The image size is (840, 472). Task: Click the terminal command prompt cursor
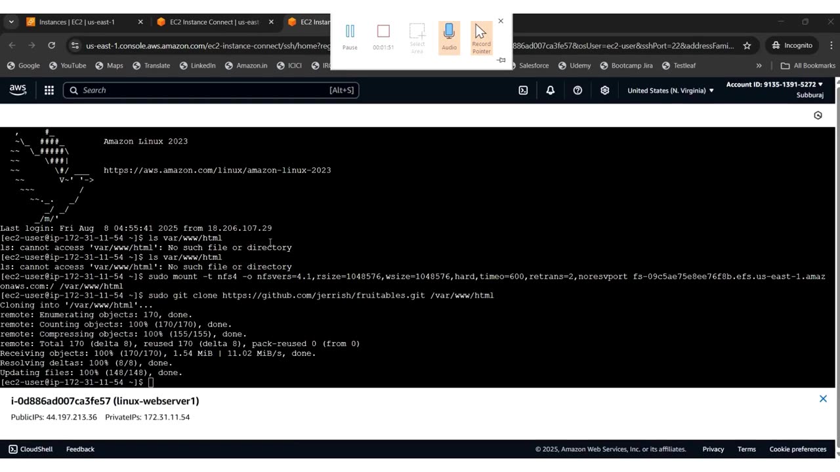[151, 382]
